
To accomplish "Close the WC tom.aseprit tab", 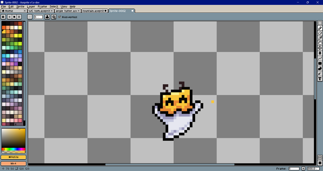I will click(x=52, y=11).
